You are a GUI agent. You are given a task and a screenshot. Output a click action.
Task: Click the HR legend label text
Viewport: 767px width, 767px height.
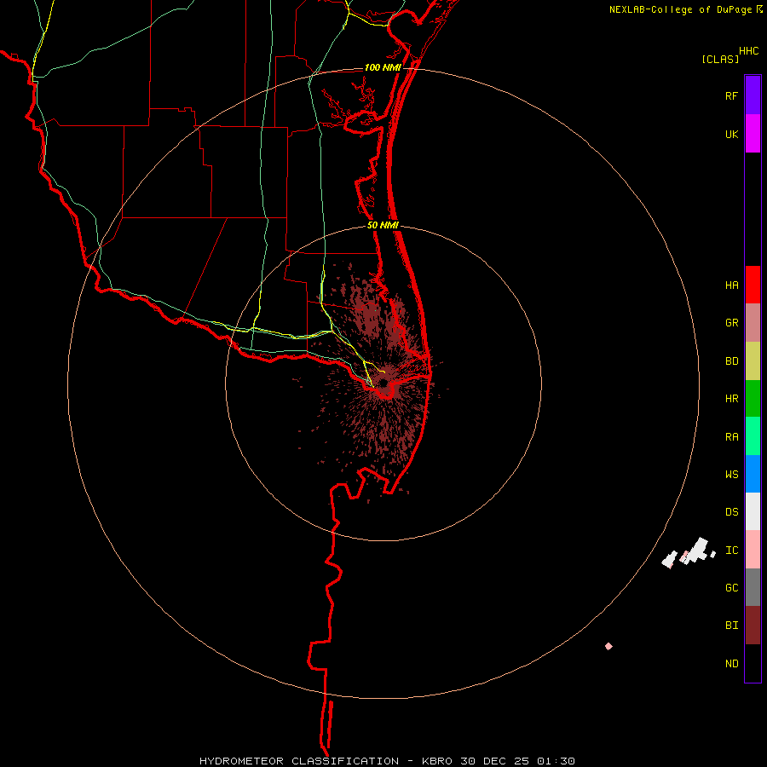(x=731, y=399)
